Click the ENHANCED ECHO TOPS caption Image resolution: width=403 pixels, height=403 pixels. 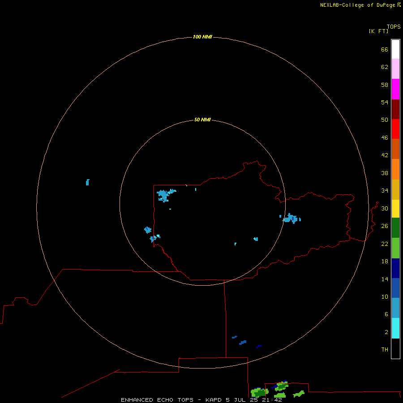click(157, 400)
